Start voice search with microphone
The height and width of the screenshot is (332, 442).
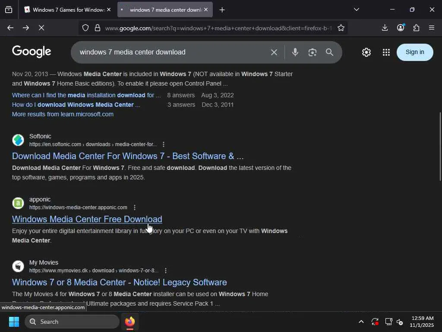click(x=295, y=52)
